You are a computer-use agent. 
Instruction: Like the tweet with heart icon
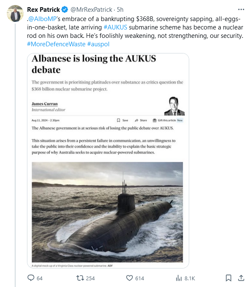[x=129, y=278]
